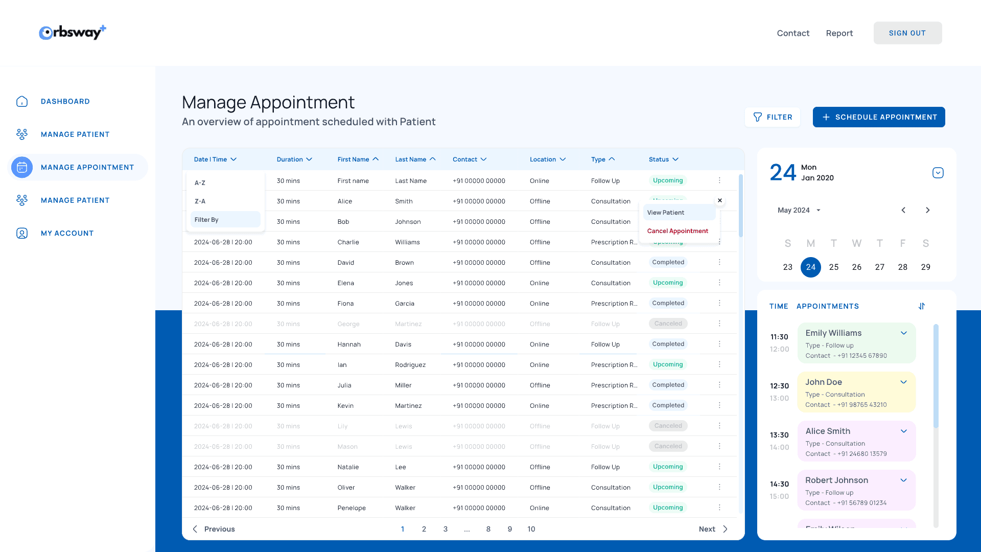The width and height of the screenshot is (981, 552).
Task: Open the Status column dropdown
Action: [675, 159]
